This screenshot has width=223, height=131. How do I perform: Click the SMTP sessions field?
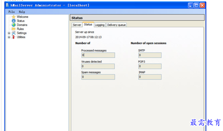[x=150, y=55]
